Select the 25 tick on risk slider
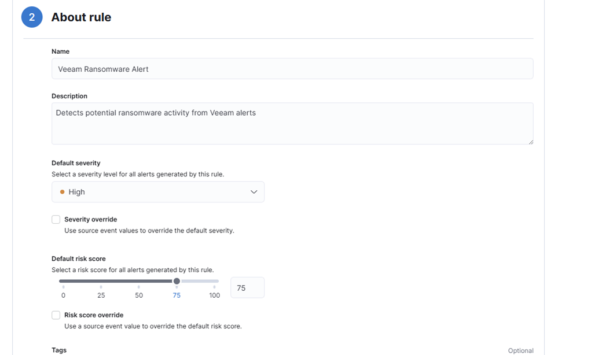The height and width of the screenshot is (355, 591). point(101,287)
